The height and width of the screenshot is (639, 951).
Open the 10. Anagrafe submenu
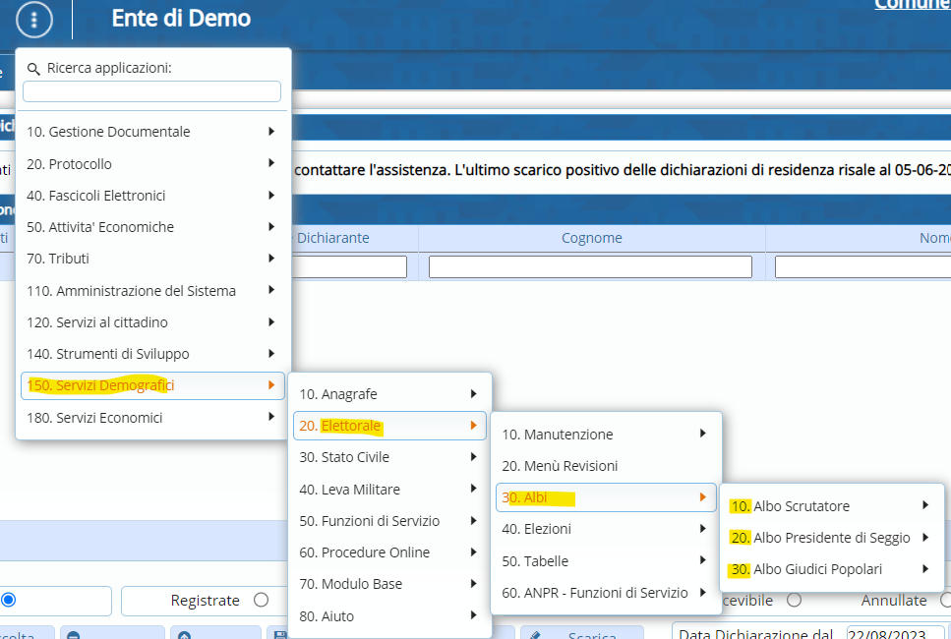[390, 394]
